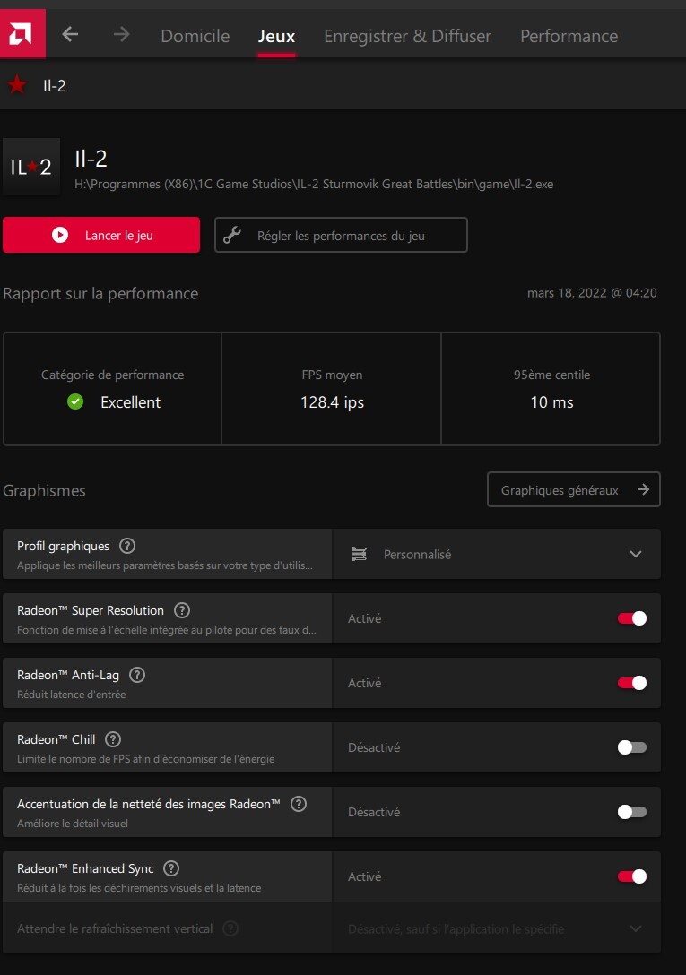686x975 pixels.
Task: Go back with the left arrow
Action: 70,35
